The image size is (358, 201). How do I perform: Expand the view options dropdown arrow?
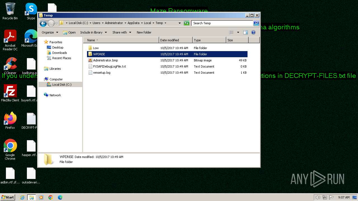point(238,32)
